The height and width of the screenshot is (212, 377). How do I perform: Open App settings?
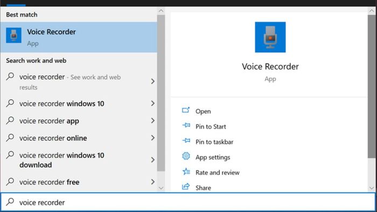(x=213, y=158)
